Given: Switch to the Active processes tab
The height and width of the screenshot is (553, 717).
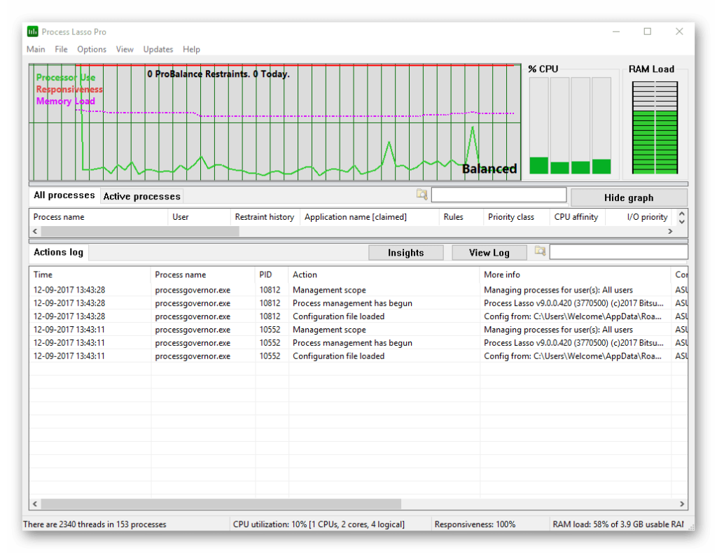Looking at the screenshot, I should tap(141, 197).
